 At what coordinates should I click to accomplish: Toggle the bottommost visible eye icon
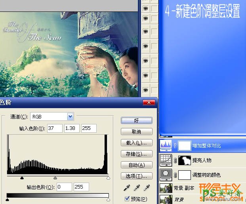(x=145, y=90)
